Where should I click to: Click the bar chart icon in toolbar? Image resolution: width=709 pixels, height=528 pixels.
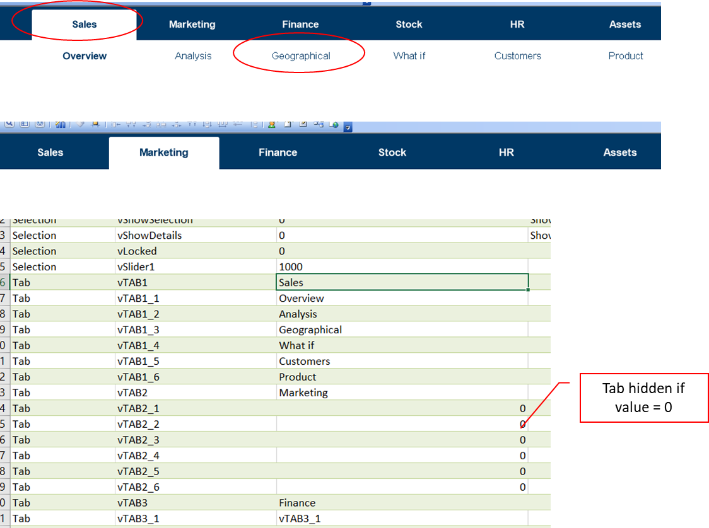tap(60, 124)
